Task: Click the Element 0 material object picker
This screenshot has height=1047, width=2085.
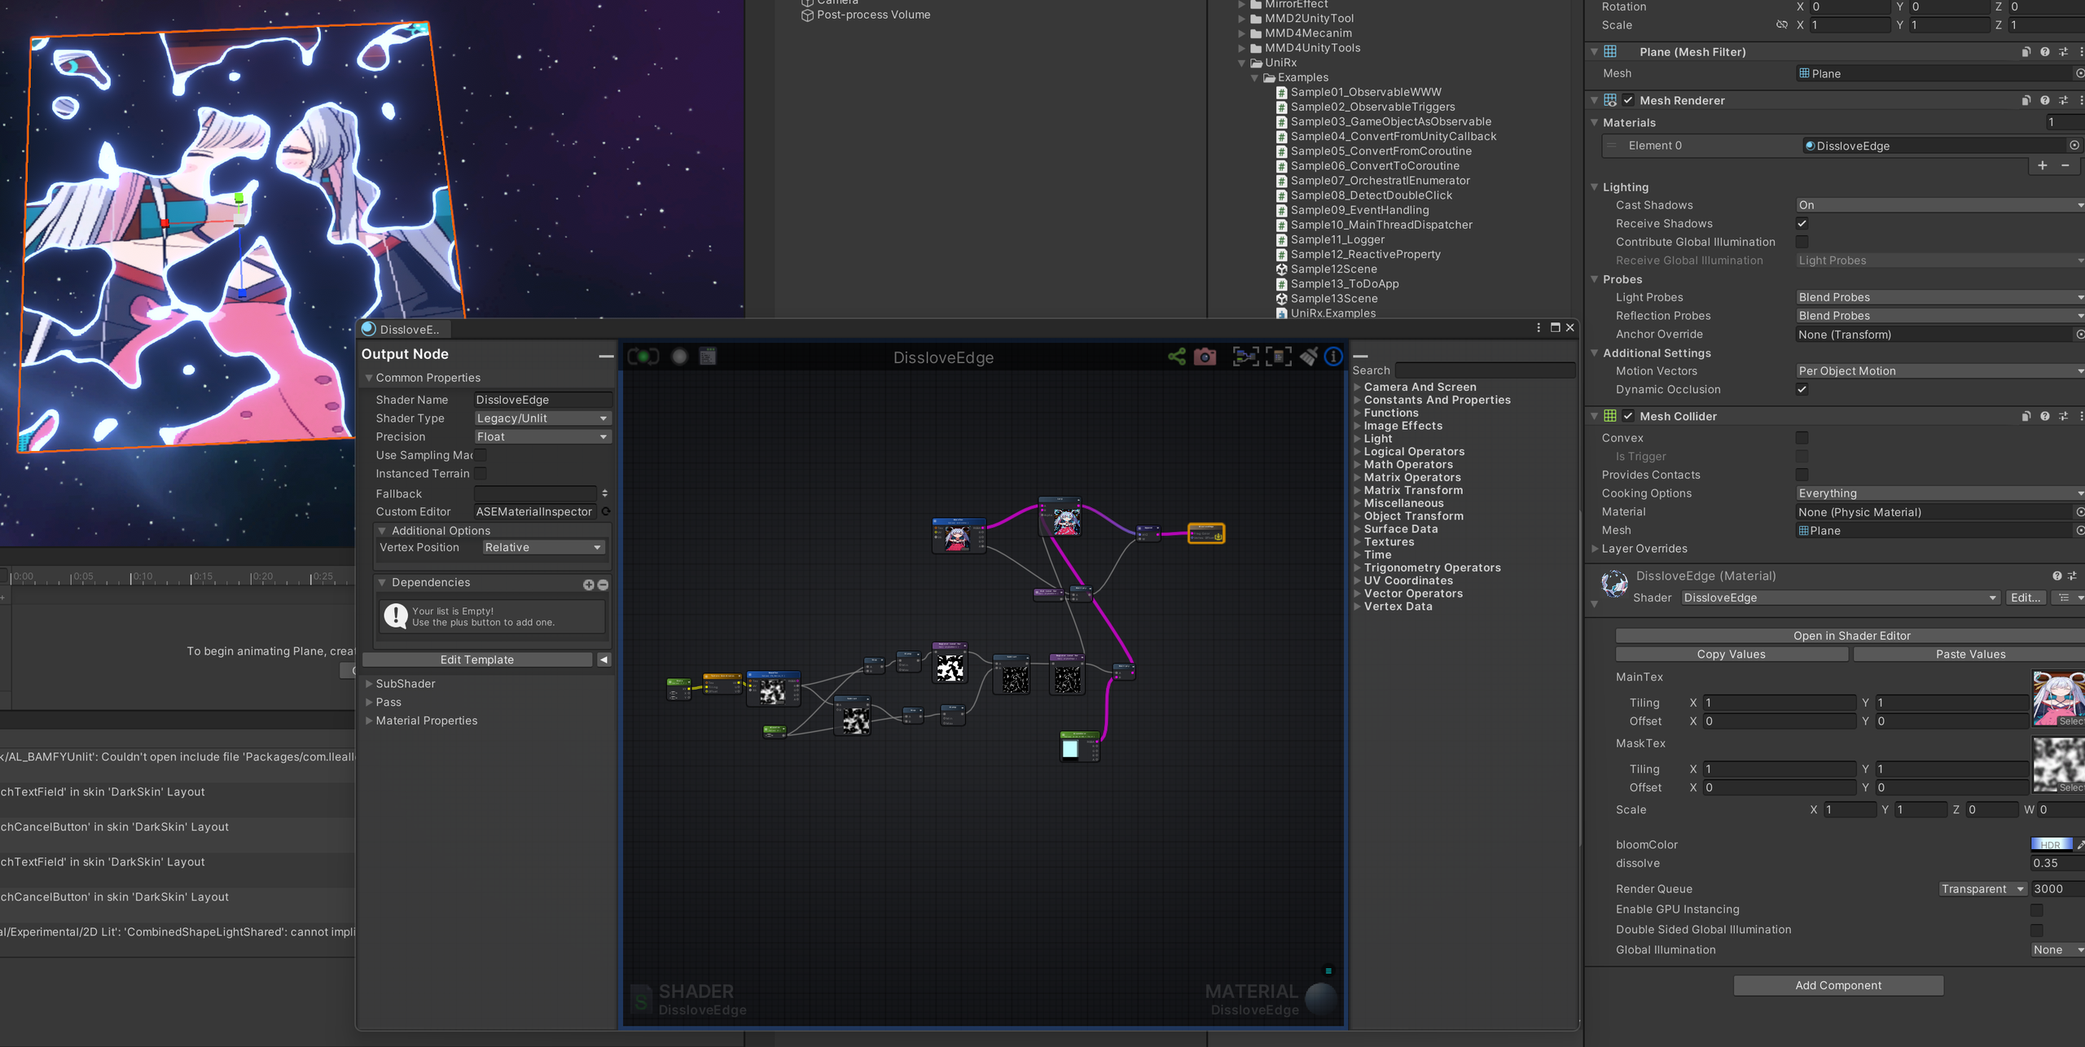Action: (x=2074, y=146)
